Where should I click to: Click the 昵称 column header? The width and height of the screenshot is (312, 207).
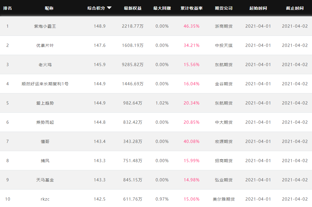pyautogui.click(x=49, y=8)
